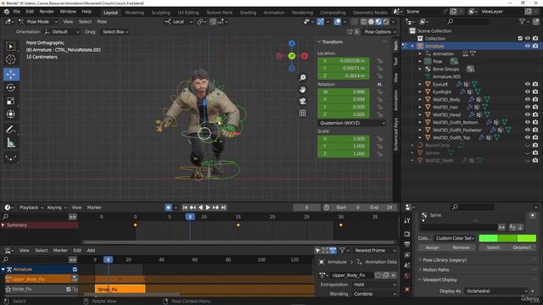Switch to Modeling workspace tab
543x305 pixels.
pyautogui.click(x=134, y=13)
